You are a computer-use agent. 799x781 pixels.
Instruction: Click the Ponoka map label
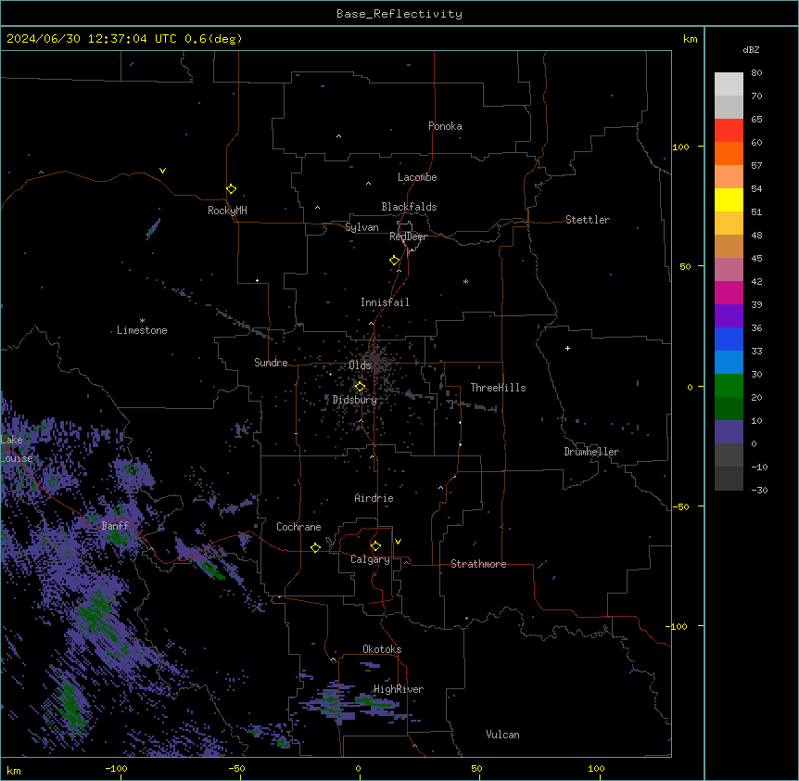pyautogui.click(x=445, y=126)
